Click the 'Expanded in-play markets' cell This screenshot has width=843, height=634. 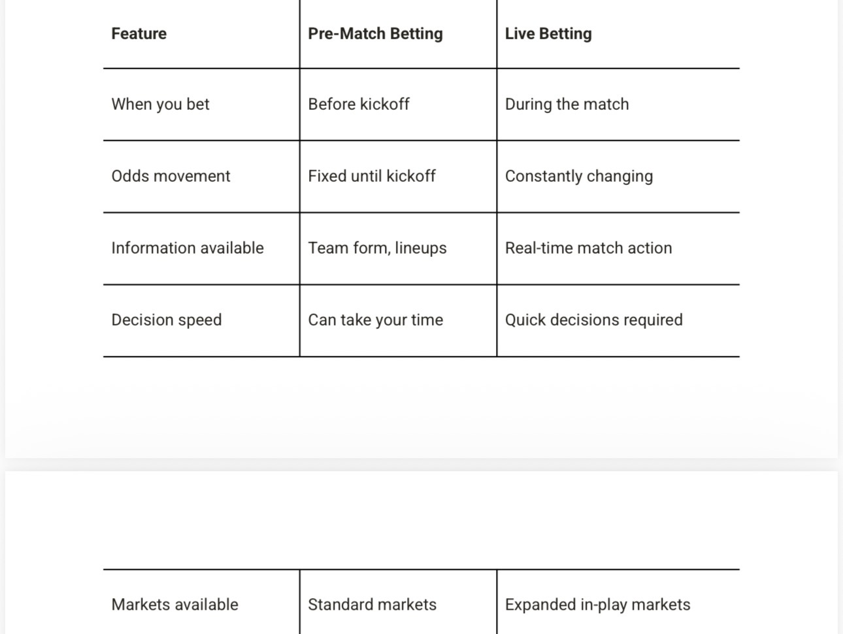click(597, 605)
